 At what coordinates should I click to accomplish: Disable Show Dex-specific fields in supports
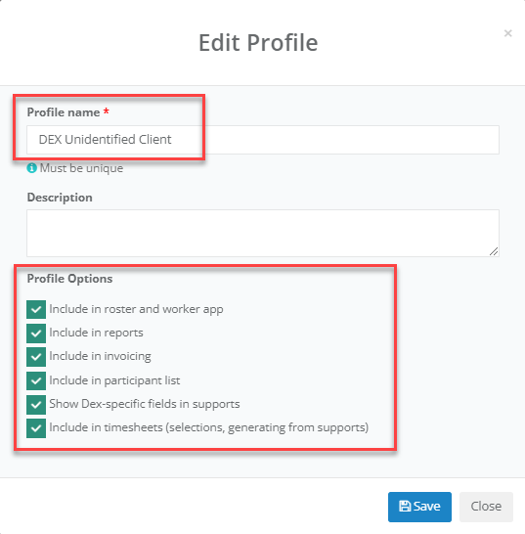(x=36, y=405)
